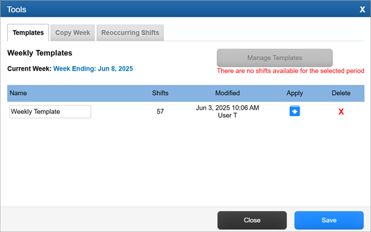Image resolution: width=371 pixels, height=232 pixels.
Task: Apply the Weekly Template using blue arrow icon
Action: pyautogui.click(x=294, y=111)
